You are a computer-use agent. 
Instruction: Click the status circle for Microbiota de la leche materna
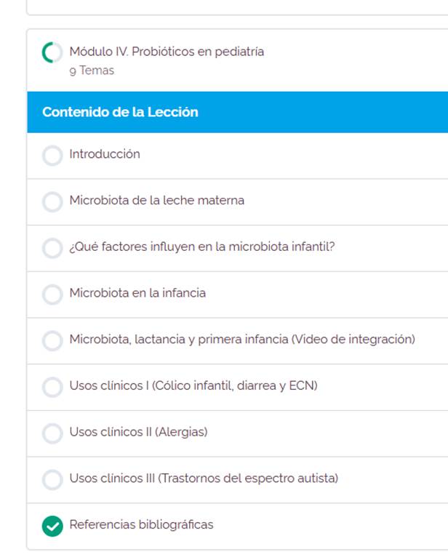tap(52, 201)
